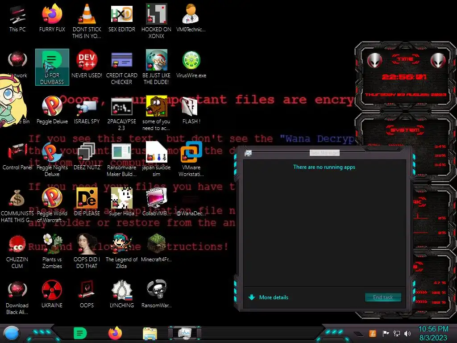Open File Explorer from the taskbar
Image resolution: width=457 pixels, height=343 pixels.
pyautogui.click(x=150, y=334)
